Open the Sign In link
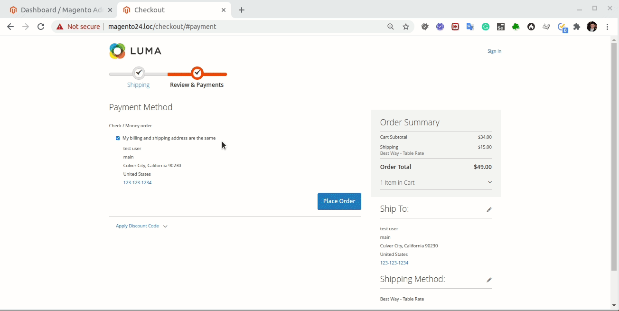619x311 pixels. tap(494, 51)
